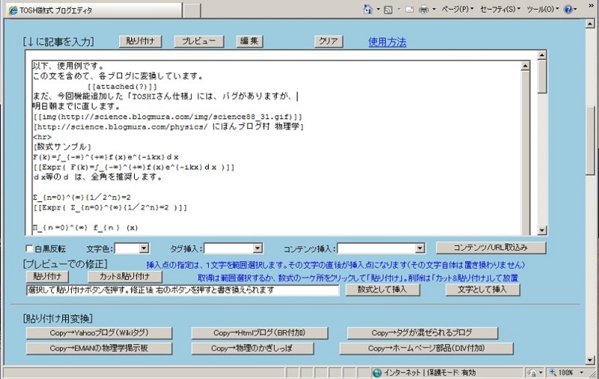This screenshot has width=599, height=379.
Task: Click Copy→タグが混ぜられるブログ button
Action: [422, 333]
